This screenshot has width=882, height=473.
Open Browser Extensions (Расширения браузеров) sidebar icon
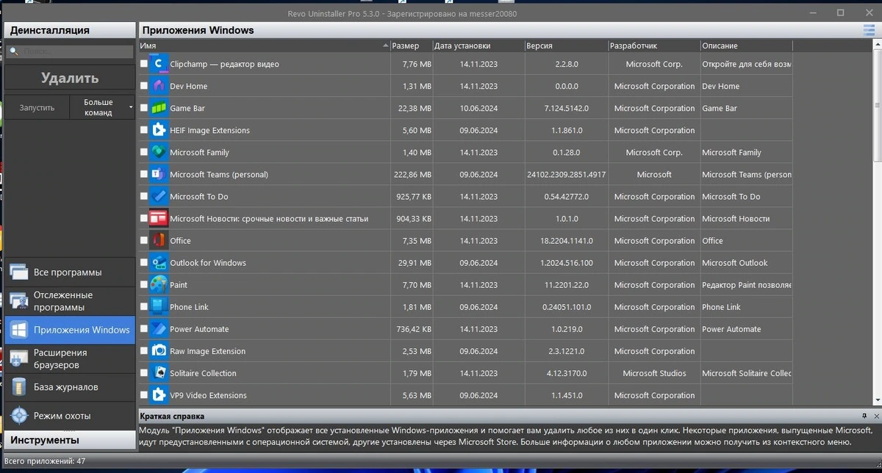(20, 358)
